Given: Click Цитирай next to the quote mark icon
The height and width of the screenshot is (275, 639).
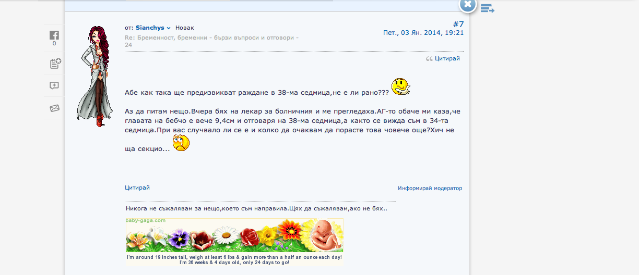Looking at the screenshot, I should click(x=447, y=59).
